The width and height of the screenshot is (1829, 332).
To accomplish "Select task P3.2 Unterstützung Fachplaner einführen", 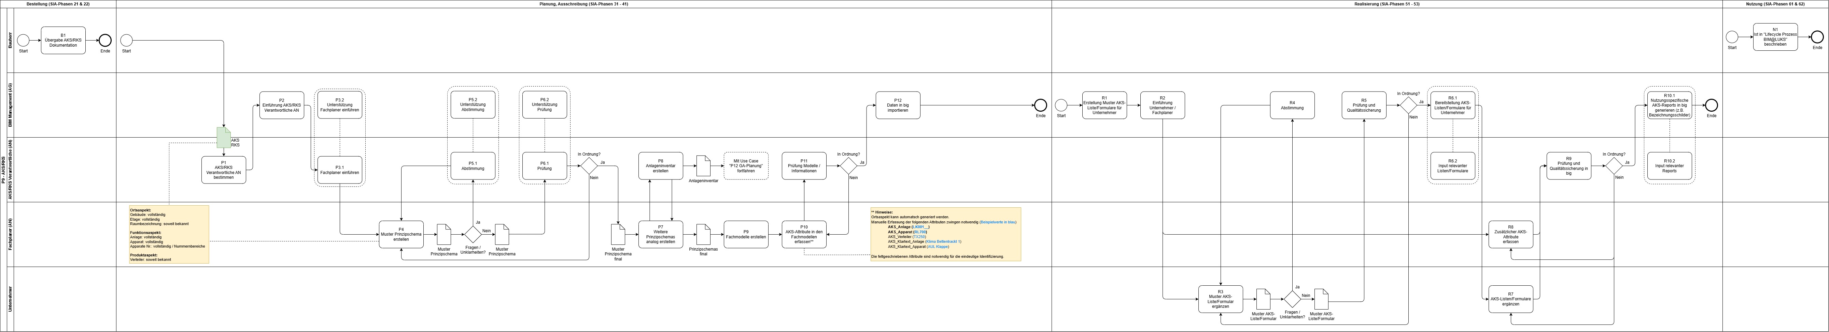I will pyautogui.click(x=340, y=106).
